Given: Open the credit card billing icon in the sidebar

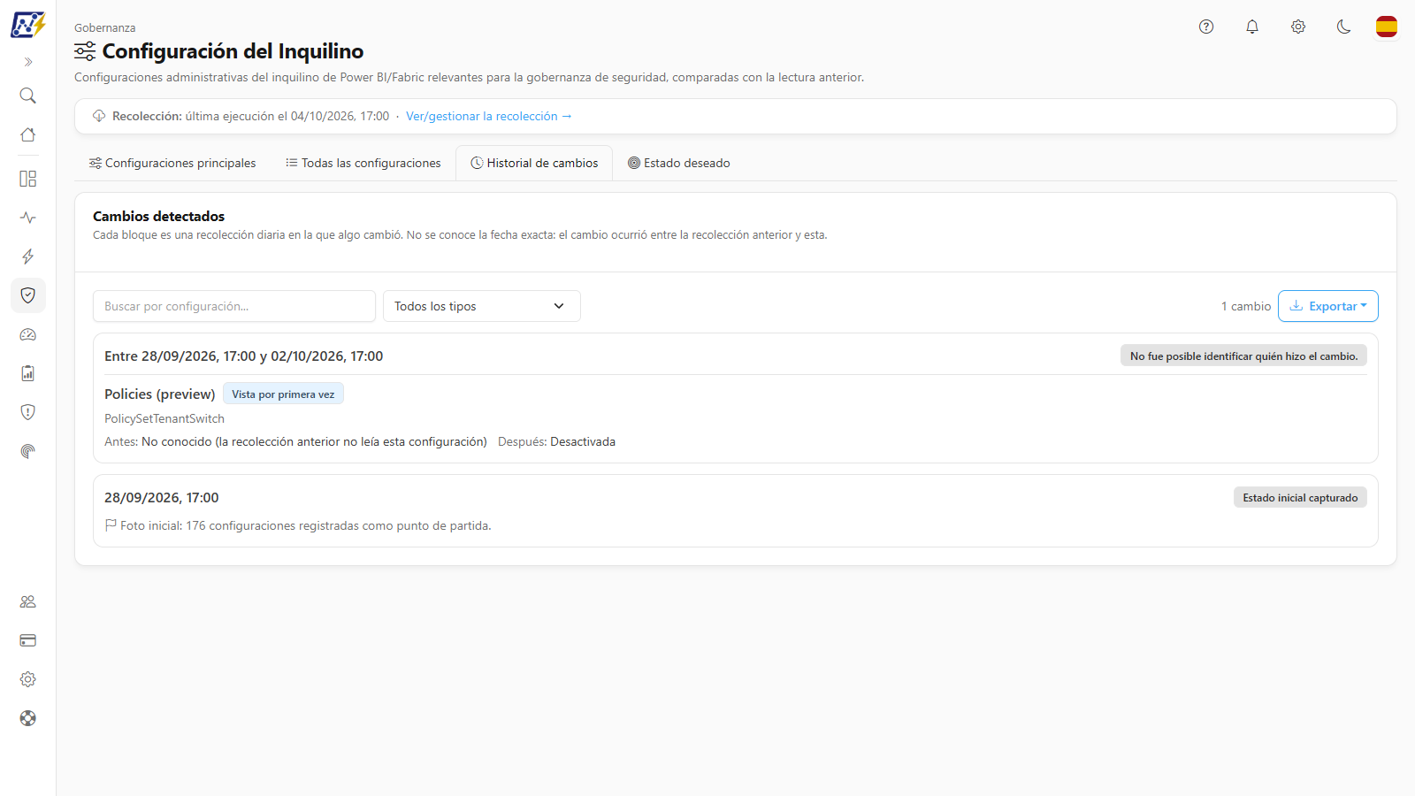Looking at the screenshot, I should click(x=28, y=640).
